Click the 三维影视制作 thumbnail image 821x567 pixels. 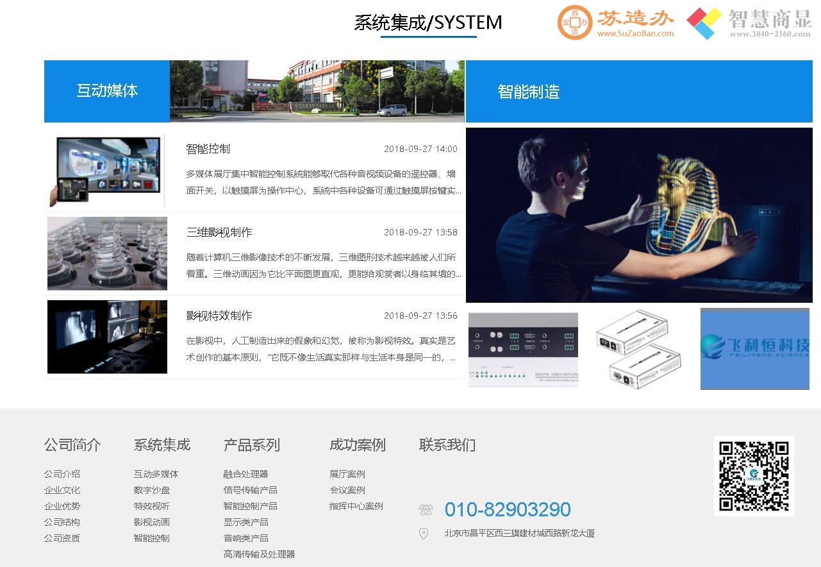coord(107,253)
